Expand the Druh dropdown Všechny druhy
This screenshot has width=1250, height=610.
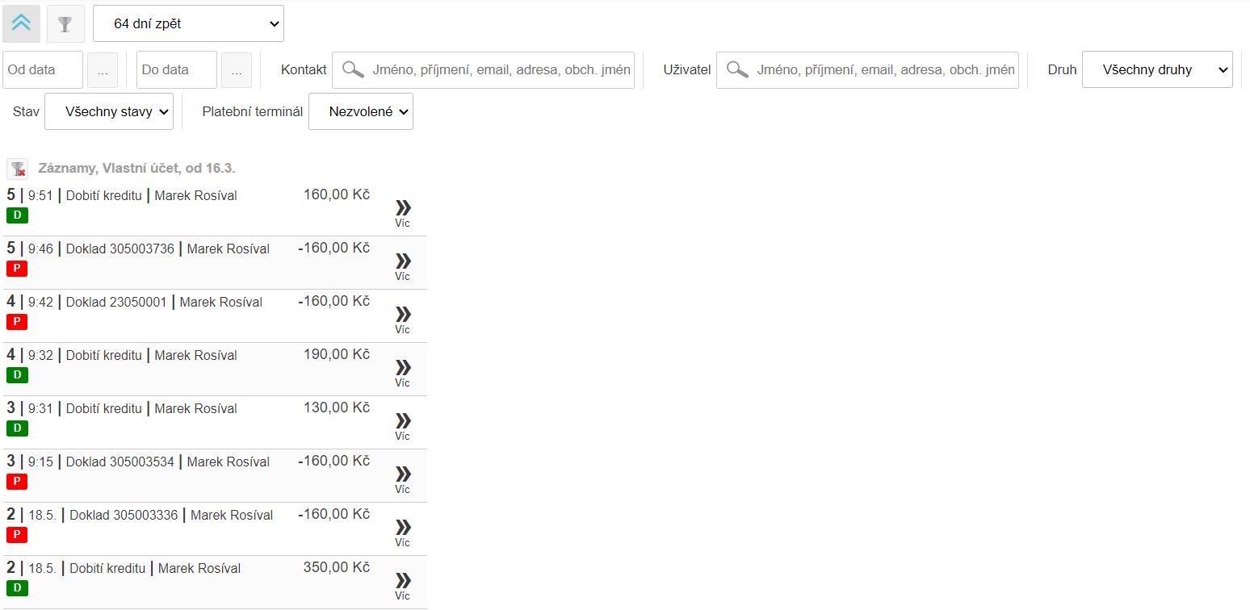(1156, 70)
